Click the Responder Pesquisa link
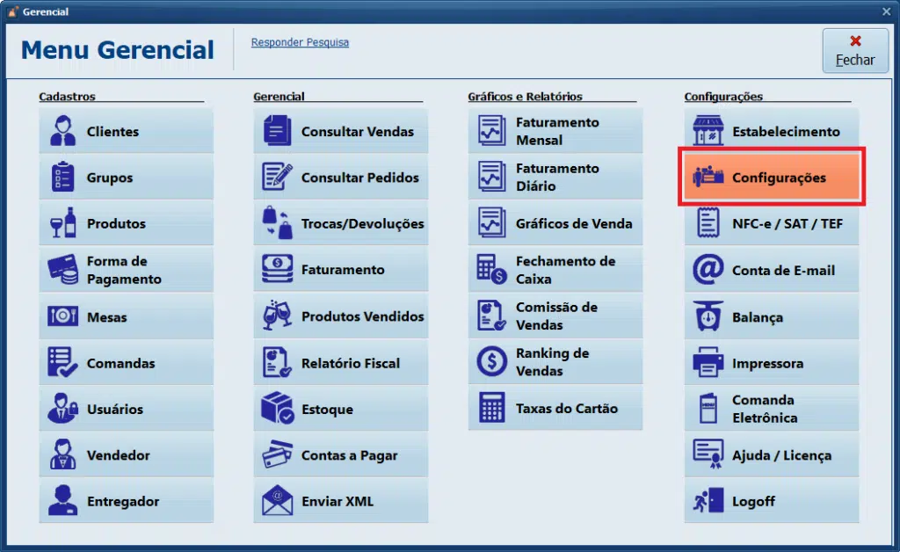900x552 pixels. click(x=300, y=42)
